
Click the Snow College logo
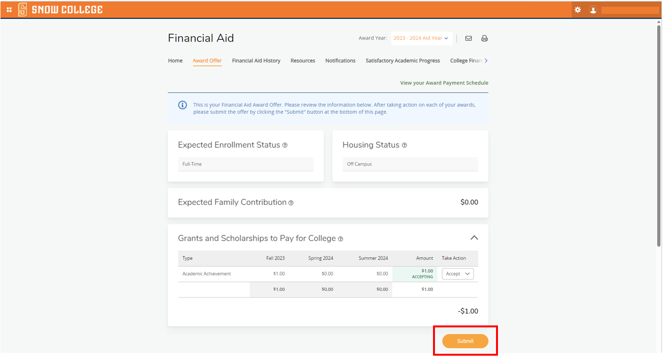[x=61, y=10]
